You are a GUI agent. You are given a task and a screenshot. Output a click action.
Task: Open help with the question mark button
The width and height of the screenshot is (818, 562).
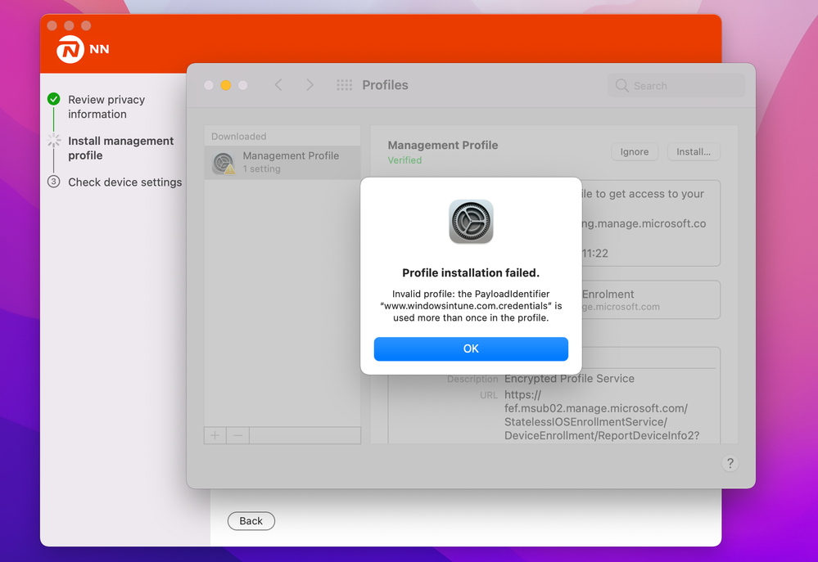[730, 463]
